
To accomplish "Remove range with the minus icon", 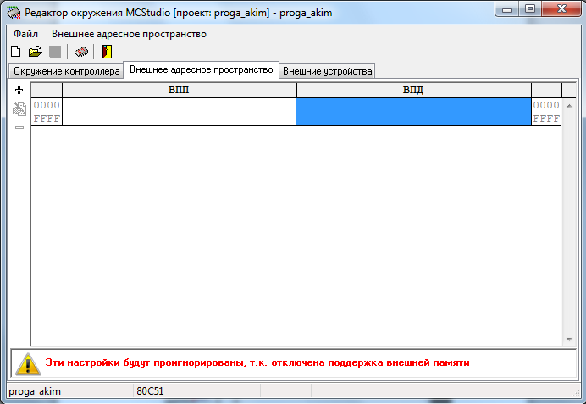I will pyautogui.click(x=19, y=127).
